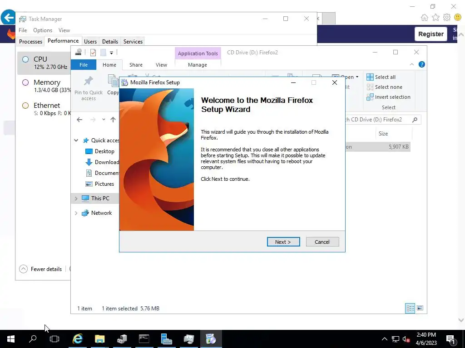Open Task View on taskbar
Viewport: 465px width, 348px height.
point(54,339)
